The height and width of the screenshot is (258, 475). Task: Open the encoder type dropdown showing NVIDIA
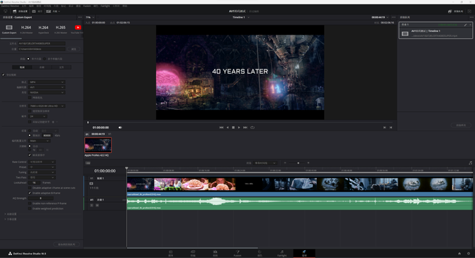tap(47, 92)
